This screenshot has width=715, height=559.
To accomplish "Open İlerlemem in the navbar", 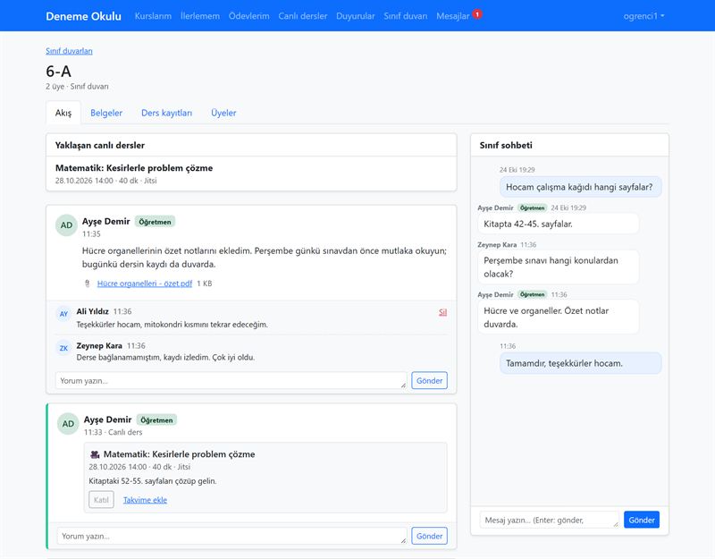I will pyautogui.click(x=200, y=16).
